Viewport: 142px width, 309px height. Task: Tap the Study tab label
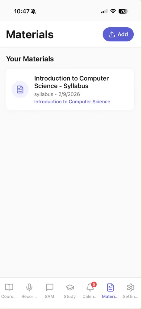click(x=70, y=296)
